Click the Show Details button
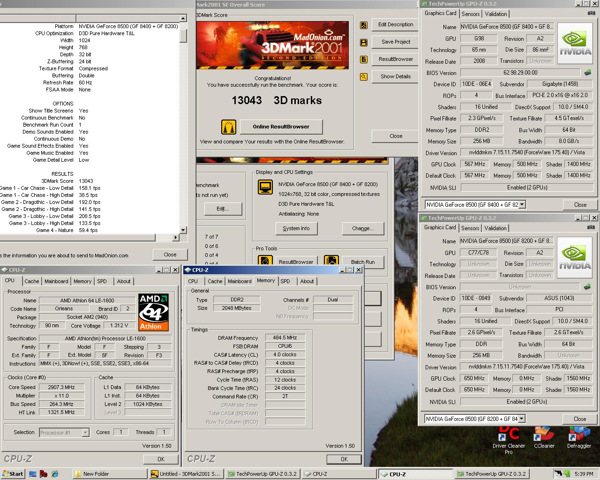The width and height of the screenshot is (600, 480). tap(396, 76)
